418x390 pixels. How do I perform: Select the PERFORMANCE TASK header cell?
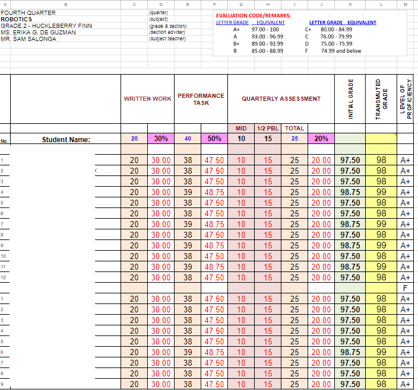pyautogui.click(x=201, y=99)
